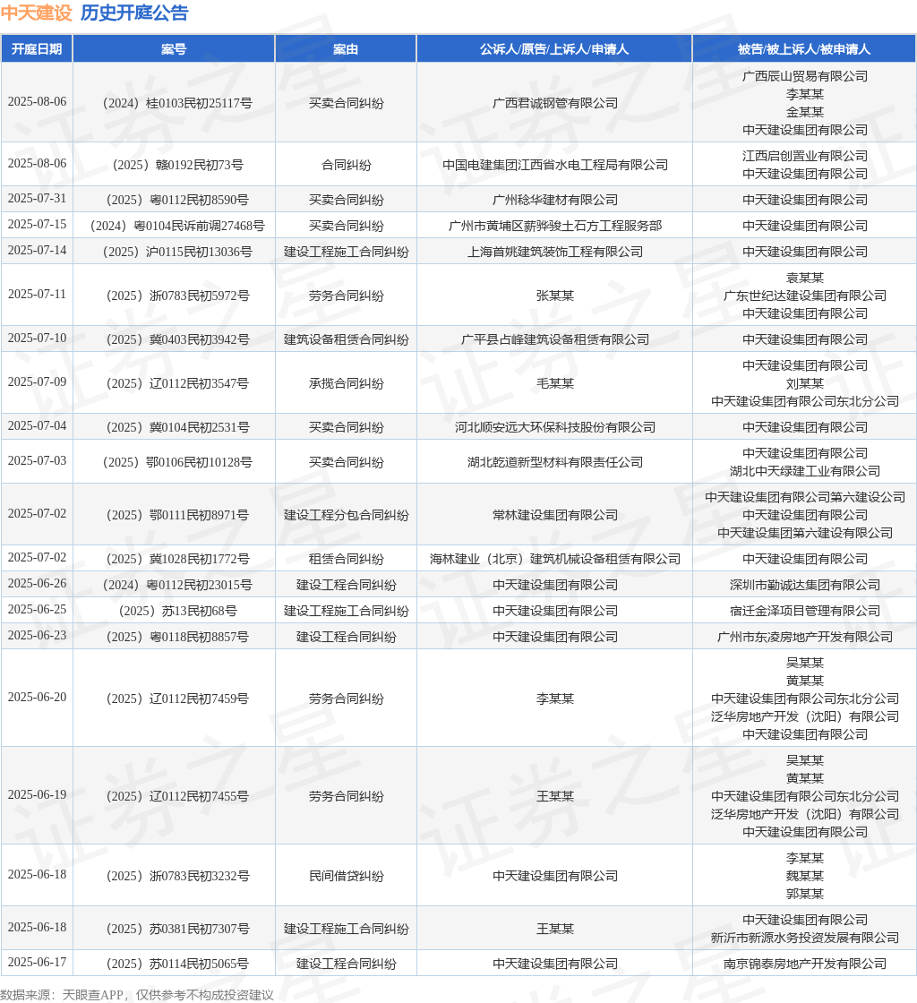The width and height of the screenshot is (917, 1003).
Task: Click plaintiff 海林建业（北京）建筑机械设备租赁有限公司
Action: [555, 559]
